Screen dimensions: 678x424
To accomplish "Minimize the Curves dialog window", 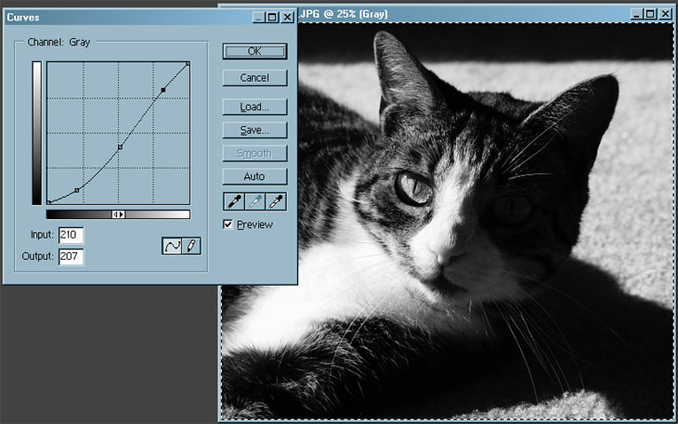I will [x=258, y=18].
